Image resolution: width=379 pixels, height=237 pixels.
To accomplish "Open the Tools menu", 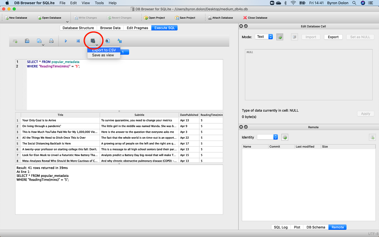I will [x=99, y=3].
